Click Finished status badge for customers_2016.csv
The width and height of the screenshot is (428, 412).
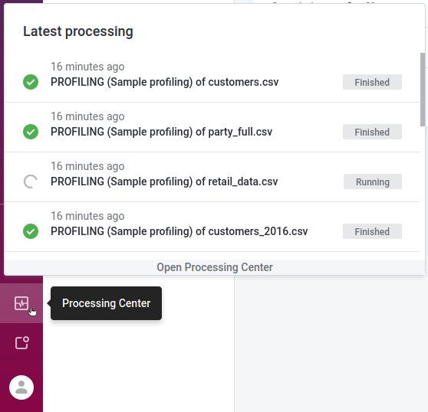pos(372,231)
